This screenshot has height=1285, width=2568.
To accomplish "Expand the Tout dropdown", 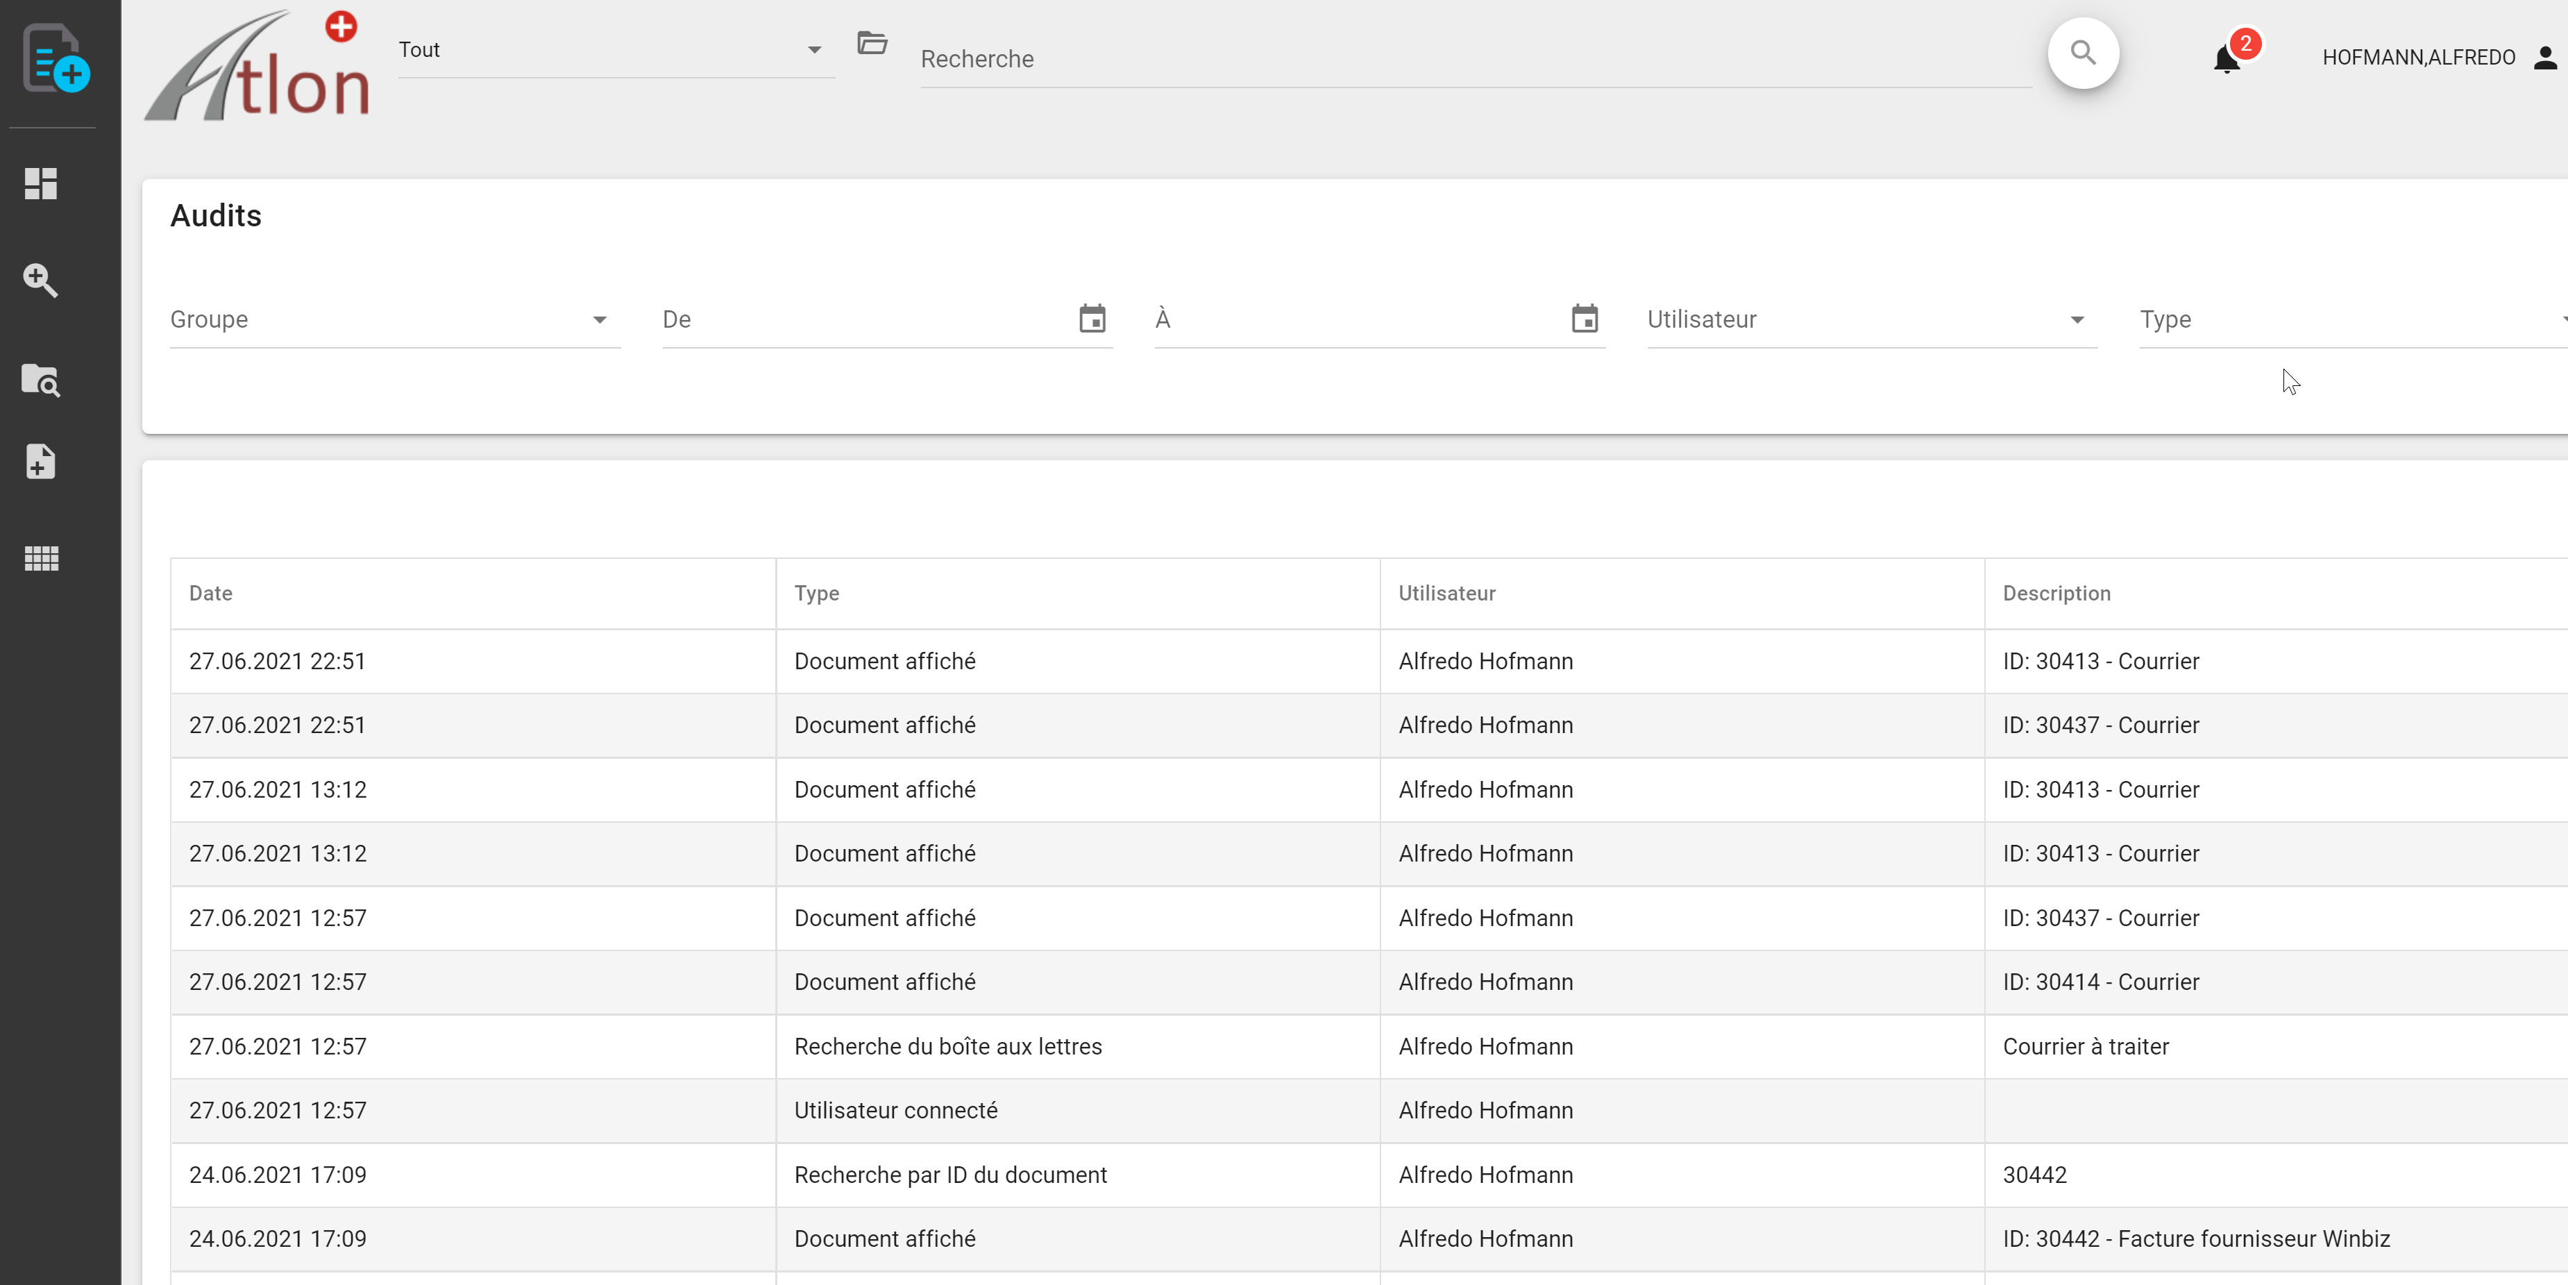I will (x=616, y=50).
